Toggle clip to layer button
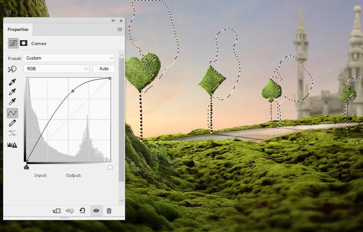The width and height of the screenshot is (363, 232). coord(57,211)
